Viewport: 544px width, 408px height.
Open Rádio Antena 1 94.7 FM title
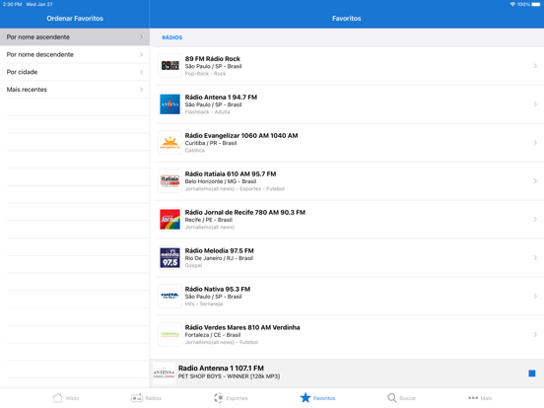click(x=221, y=98)
